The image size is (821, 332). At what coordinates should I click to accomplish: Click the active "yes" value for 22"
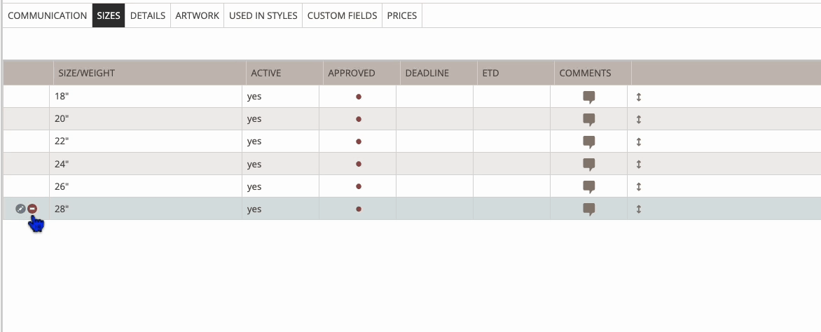[254, 142]
